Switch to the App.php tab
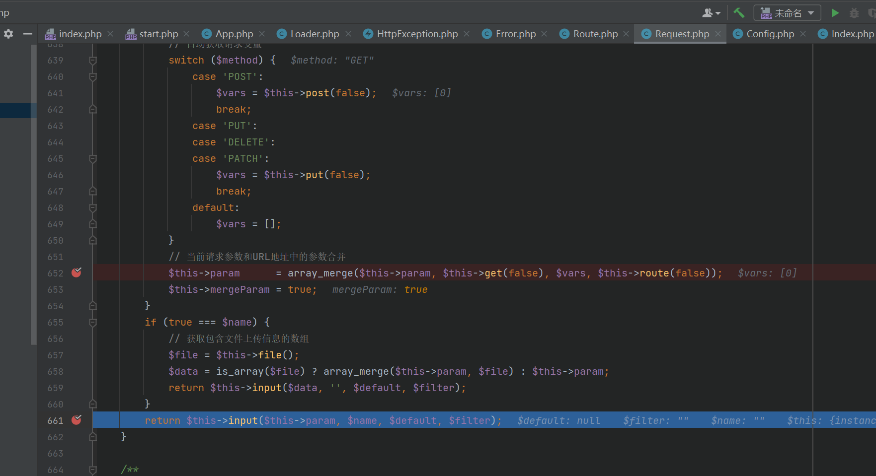Screen dimensions: 876x476 point(234,34)
